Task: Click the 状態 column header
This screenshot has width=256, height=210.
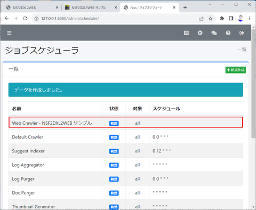Action: (114, 109)
